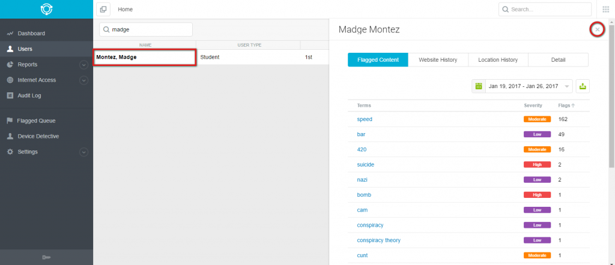This screenshot has width=615, height=265.
Task: Open Internet Access menu item
Action: (37, 80)
